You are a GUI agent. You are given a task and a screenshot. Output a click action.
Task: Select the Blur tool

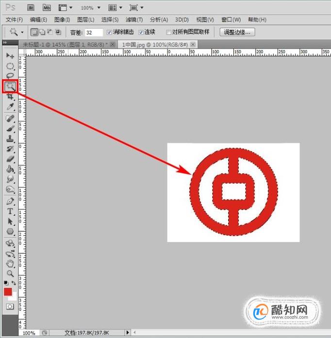point(10,179)
